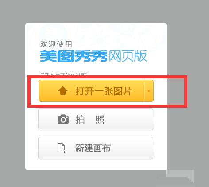This screenshot has width=209, height=187.
Task: Create a canvas with 新建画布 button
Action: coord(96,148)
